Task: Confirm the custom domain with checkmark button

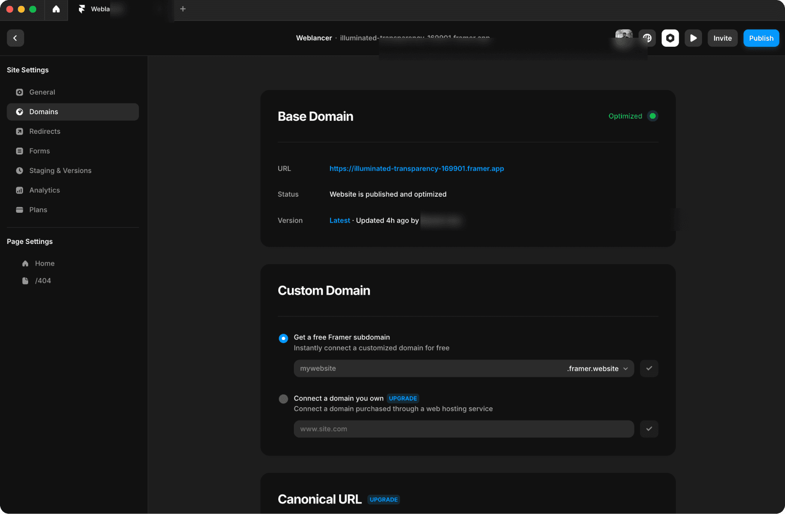Action: click(x=649, y=429)
